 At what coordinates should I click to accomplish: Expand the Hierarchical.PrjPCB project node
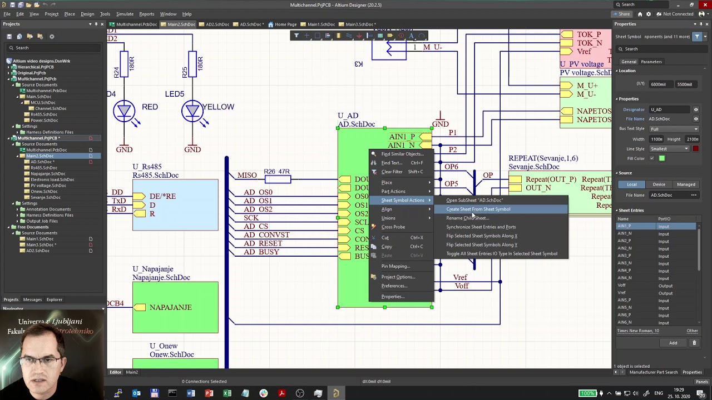[9, 67]
